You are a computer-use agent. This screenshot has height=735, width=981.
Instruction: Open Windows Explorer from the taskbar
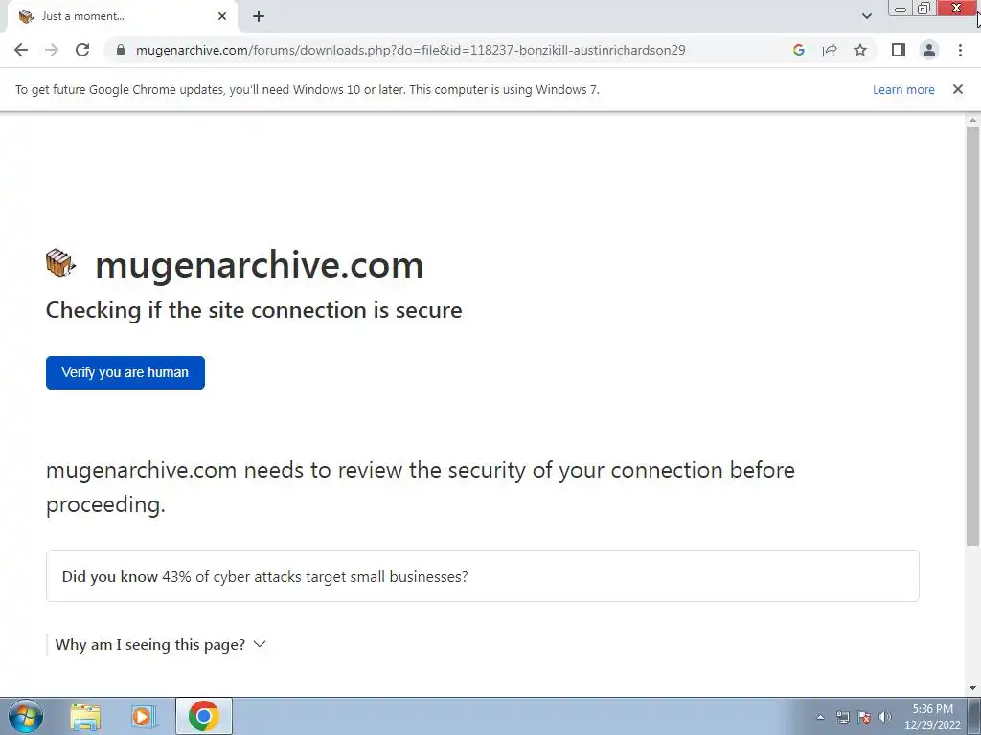(x=85, y=716)
